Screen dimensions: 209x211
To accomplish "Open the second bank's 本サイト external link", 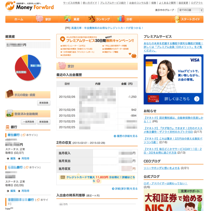I will pyautogui.click(x=33, y=168).
